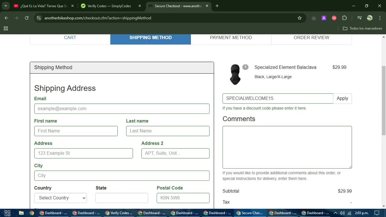
Task: Open the notification center icon
Action: (x=377, y=213)
